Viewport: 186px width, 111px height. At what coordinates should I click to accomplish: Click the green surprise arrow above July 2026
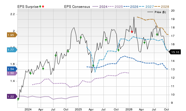157,35
